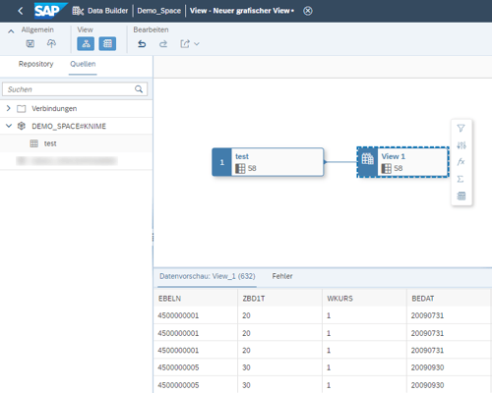Open the Datenvorschau: View_1 tab
Viewport: 492px width, 393px height.
[x=208, y=276]
